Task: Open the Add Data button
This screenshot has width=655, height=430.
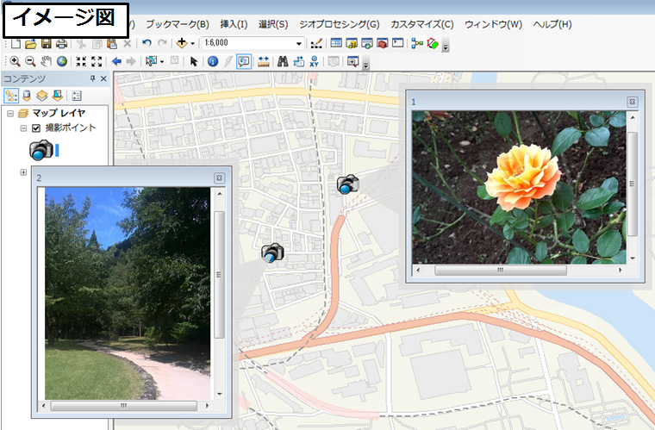Action: (182, 43)
